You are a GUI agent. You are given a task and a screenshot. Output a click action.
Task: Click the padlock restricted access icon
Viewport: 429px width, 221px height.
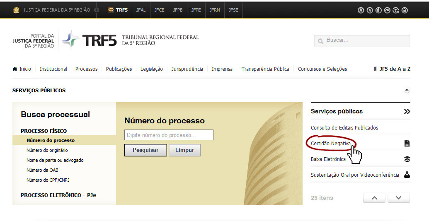[x=405, y=10]
